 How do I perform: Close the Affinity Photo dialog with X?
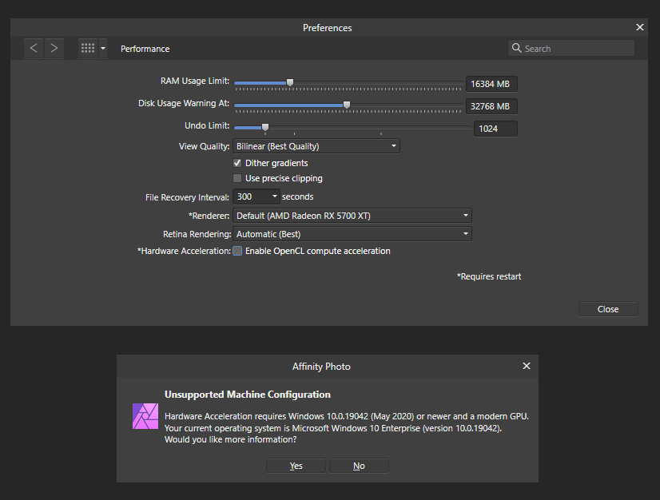(526, 366)
